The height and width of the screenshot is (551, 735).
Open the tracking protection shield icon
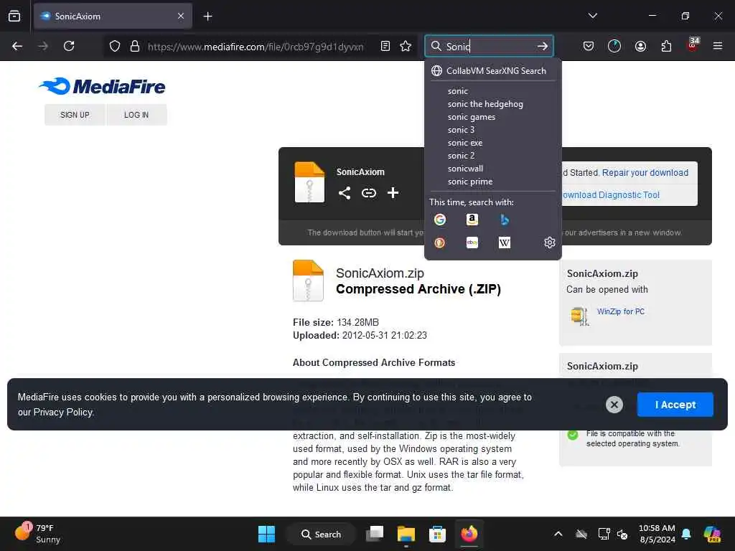115,46
